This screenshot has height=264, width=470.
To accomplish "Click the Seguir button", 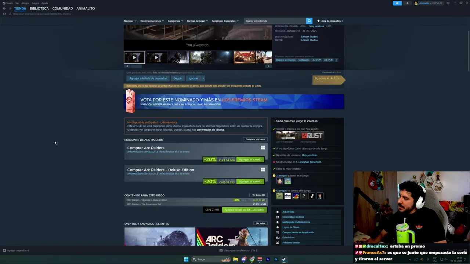I will coord(178,78).
